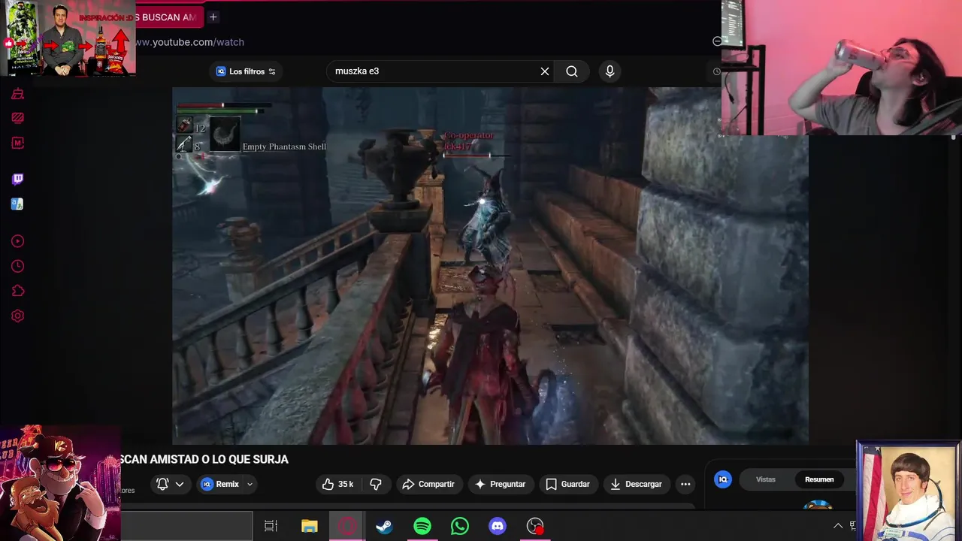Open the extensions icon in sidebar

coord(17,291)
